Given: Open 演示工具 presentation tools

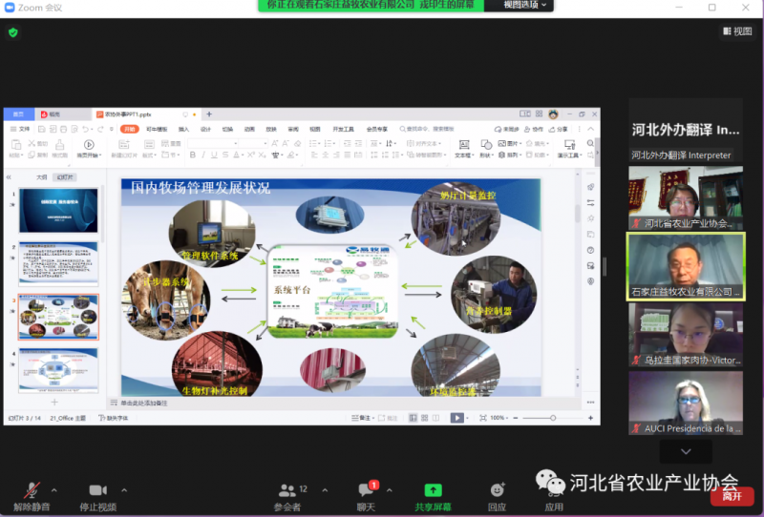Looking at the screenshot, I should (570, 149).
